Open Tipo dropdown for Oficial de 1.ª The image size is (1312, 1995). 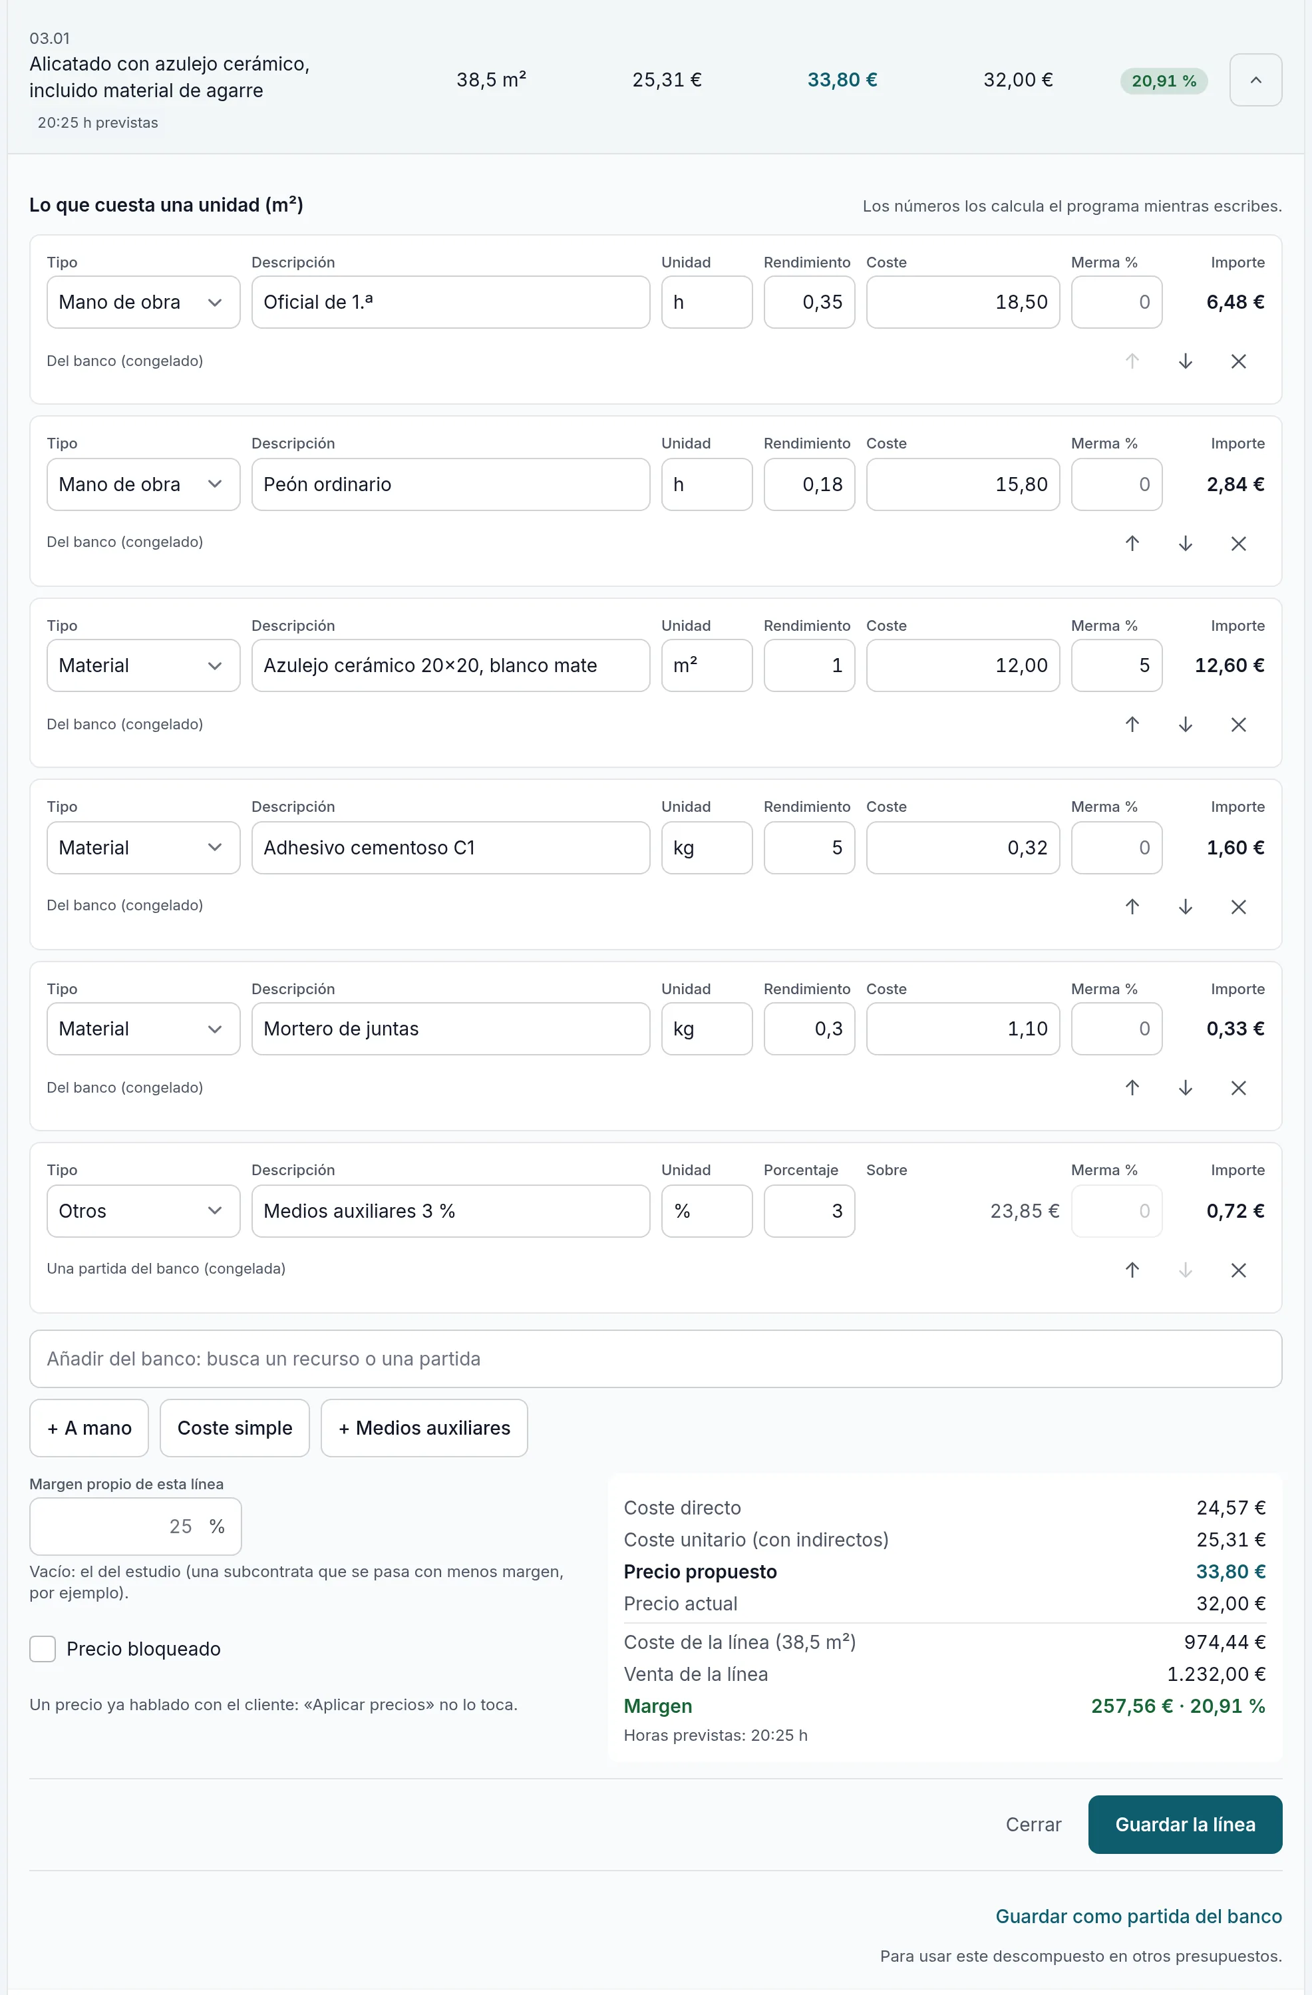click(143, 301)
